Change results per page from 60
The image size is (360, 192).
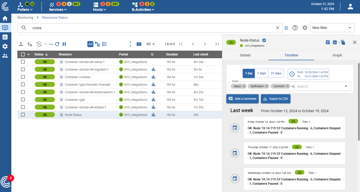(150, 44)
